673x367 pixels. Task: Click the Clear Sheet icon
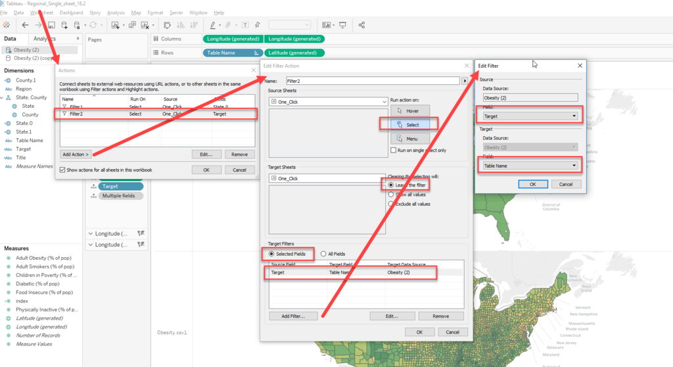click(x=145, y=25)
